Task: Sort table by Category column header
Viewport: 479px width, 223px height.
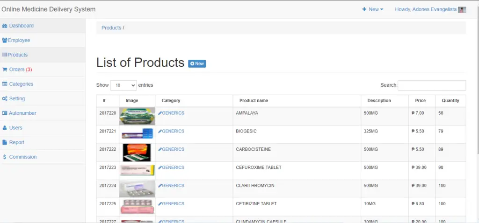Action: point(194,101)
